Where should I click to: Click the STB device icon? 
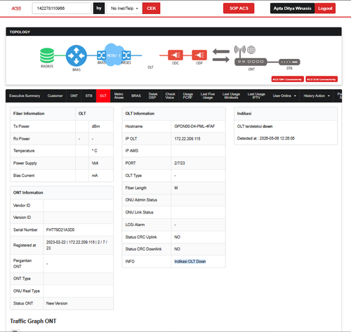click(289, 62)
